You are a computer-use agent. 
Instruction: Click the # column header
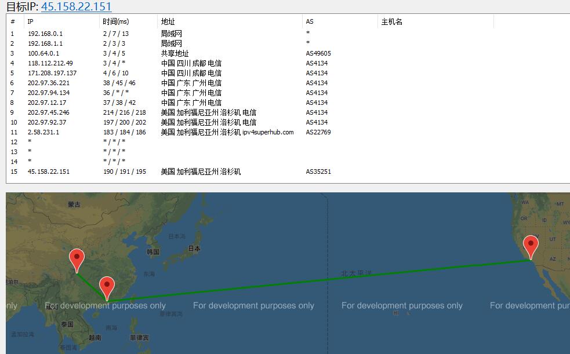tap(13, 21)
